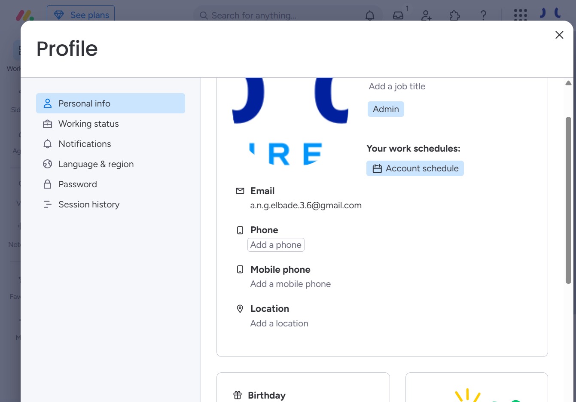Click the scrollbar up arrow
This screenshot has height=402, width=576.
tap(568, 83)
